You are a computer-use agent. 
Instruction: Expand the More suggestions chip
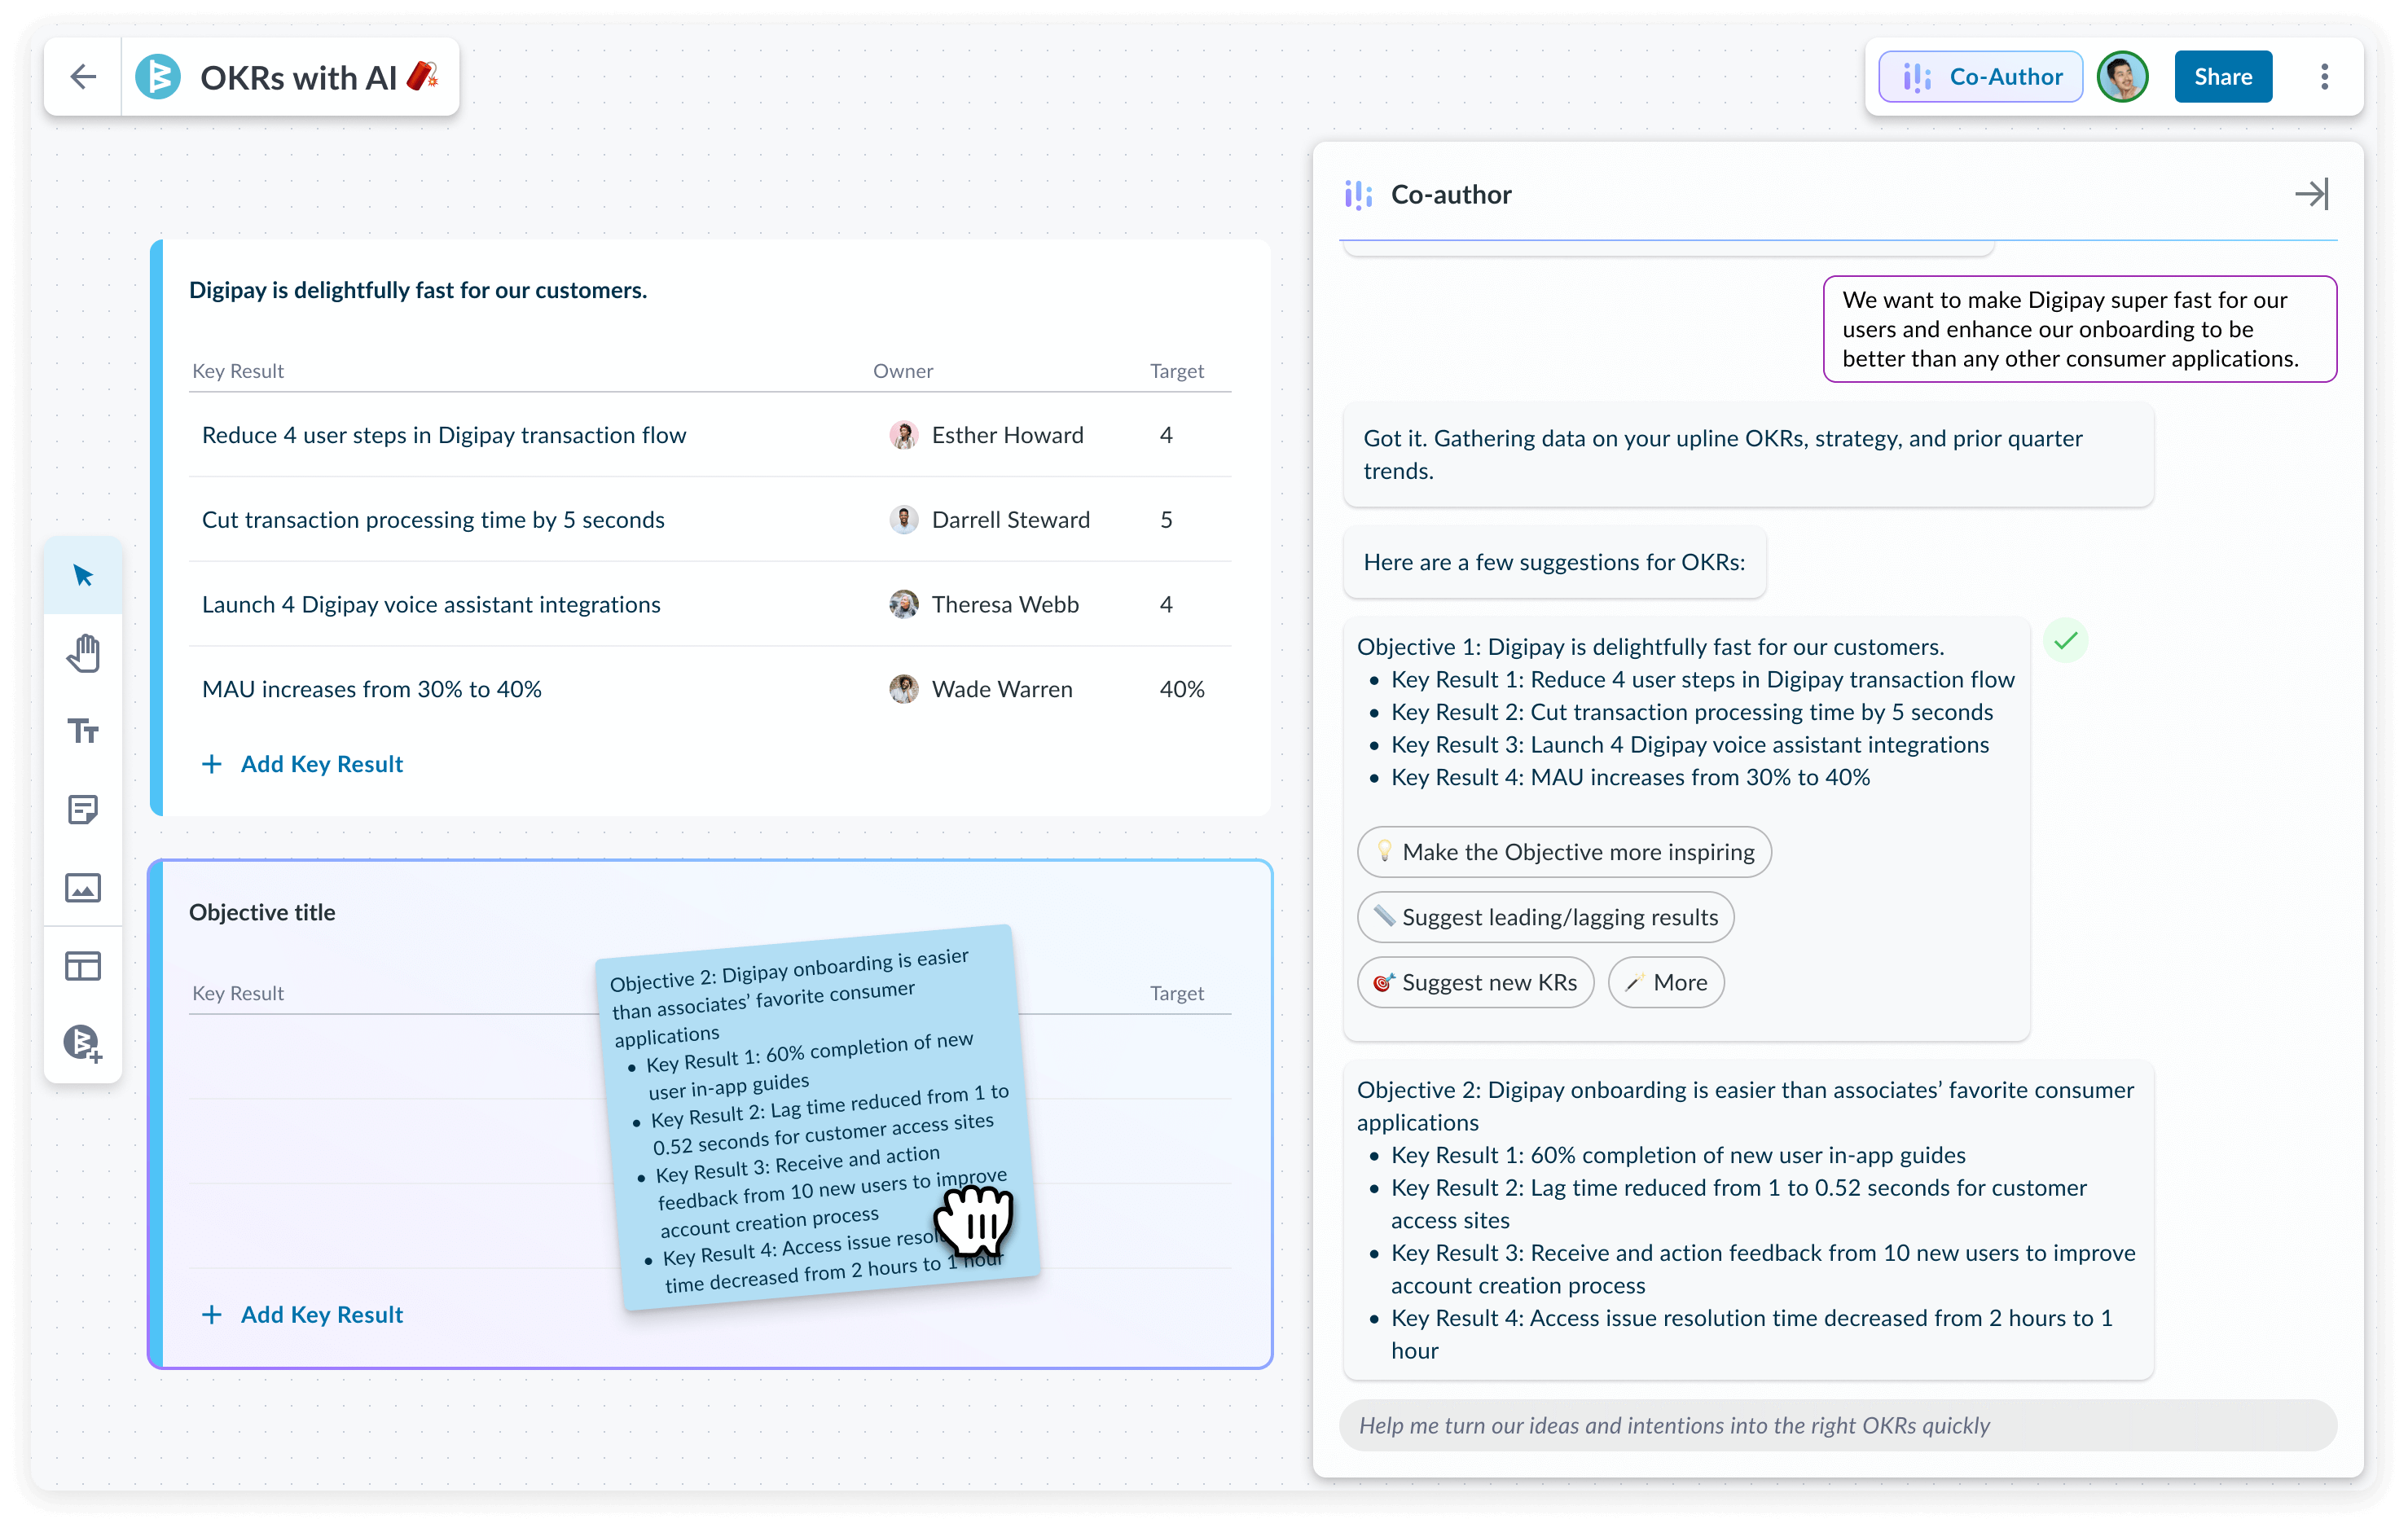click(1666, 982)
